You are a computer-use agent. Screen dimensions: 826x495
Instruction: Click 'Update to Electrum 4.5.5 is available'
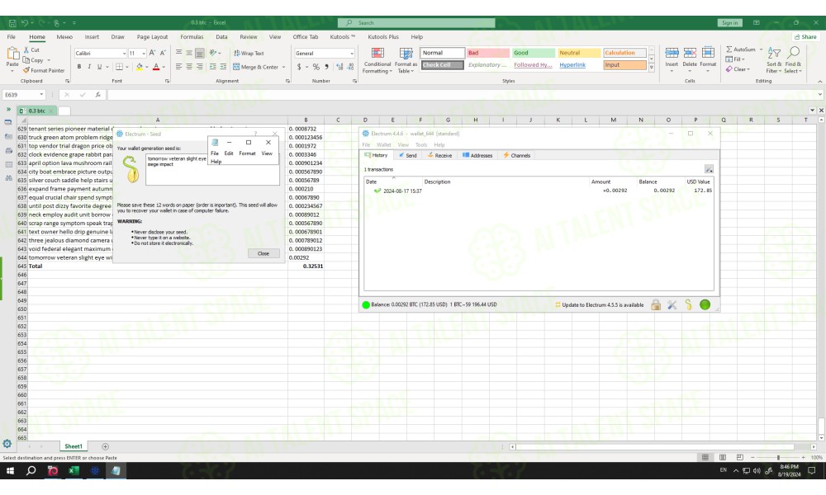coord(599,304)
